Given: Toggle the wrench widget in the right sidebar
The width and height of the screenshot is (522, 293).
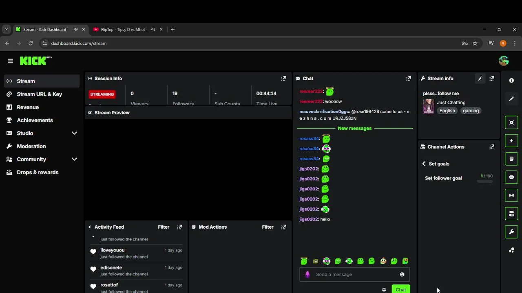Looking at the screenshot, I should point(511,232).
